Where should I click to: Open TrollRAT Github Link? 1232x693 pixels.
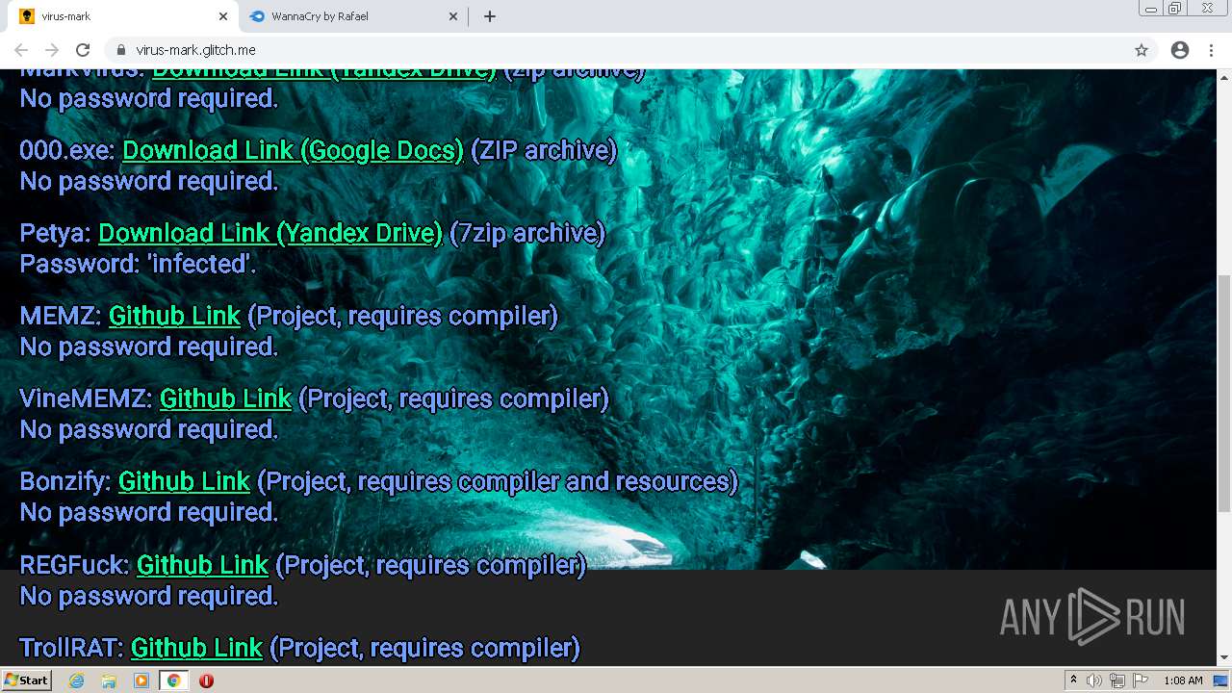(196, 648)
